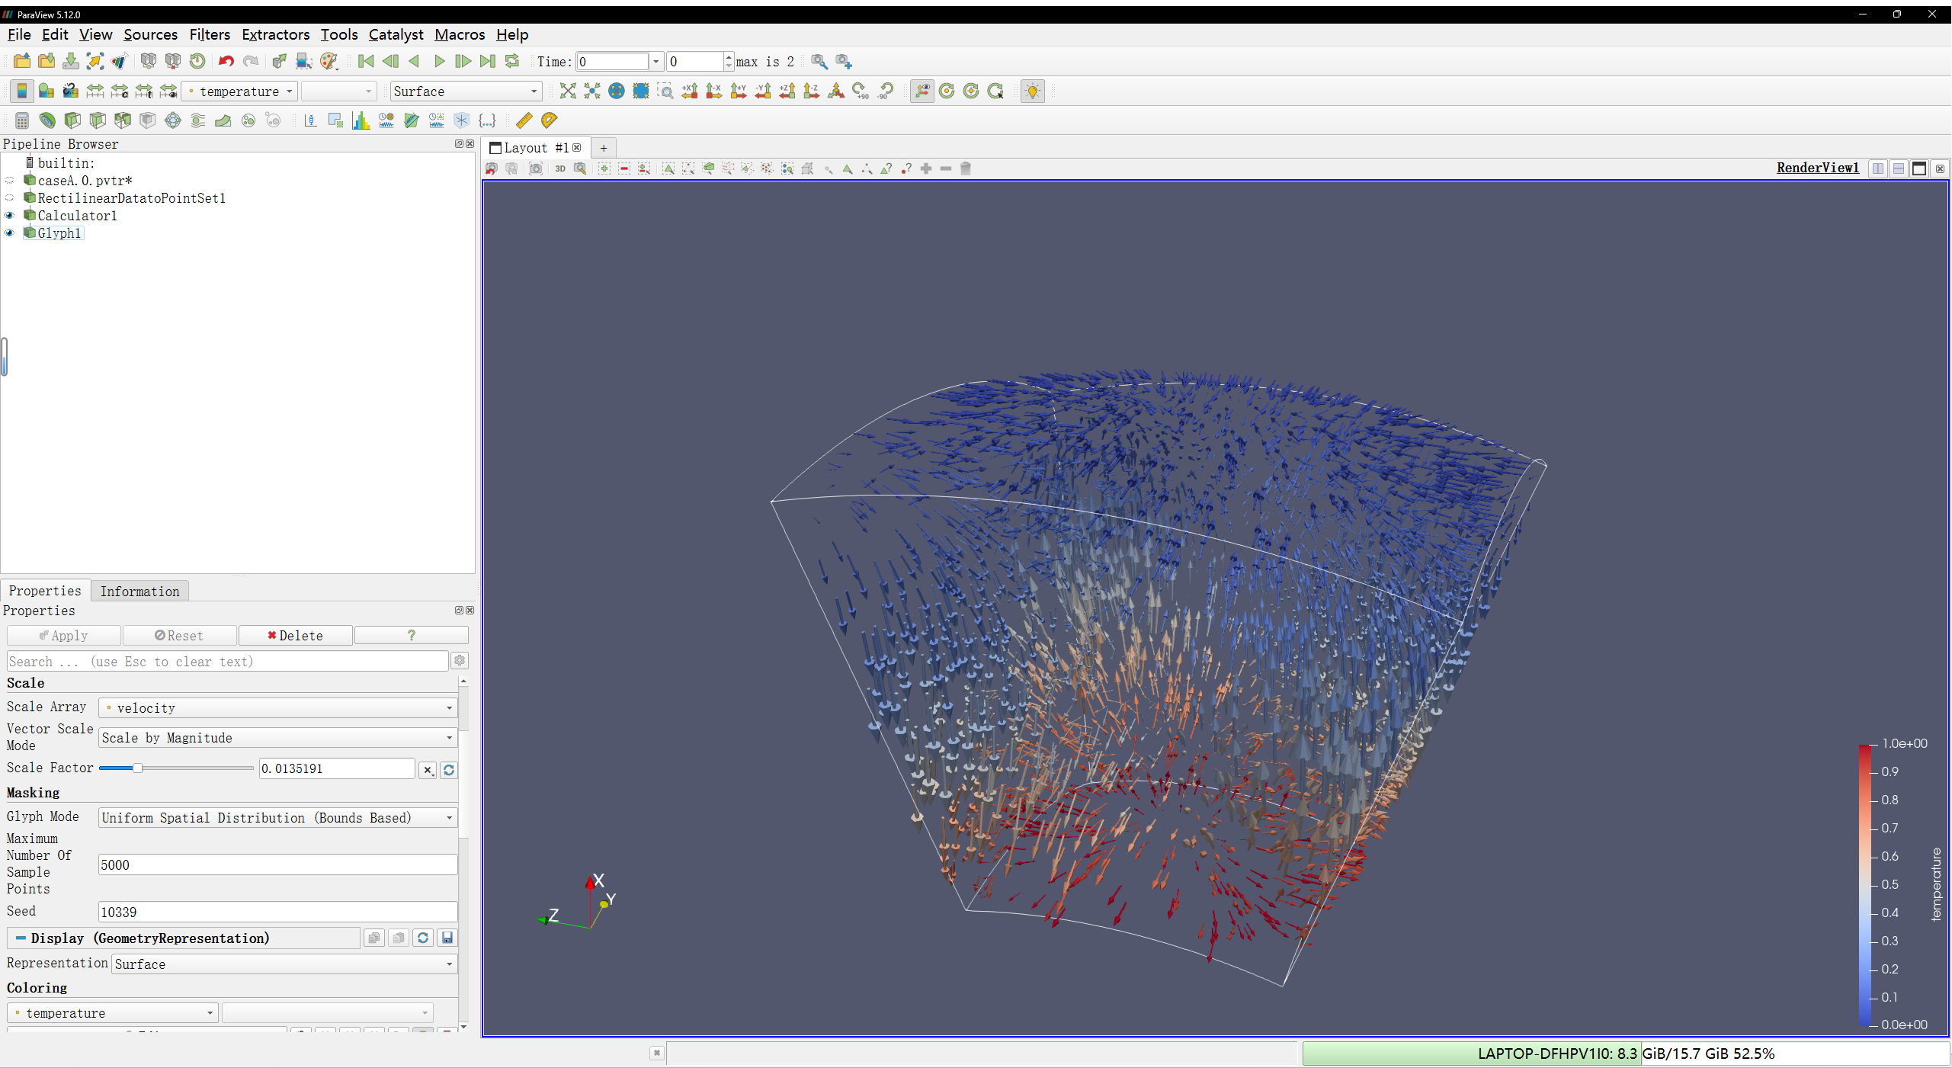Click the Histogram filter icon
Image resolution: width=1952 pixels, height=1068 pixels.
tap(361, 120)
